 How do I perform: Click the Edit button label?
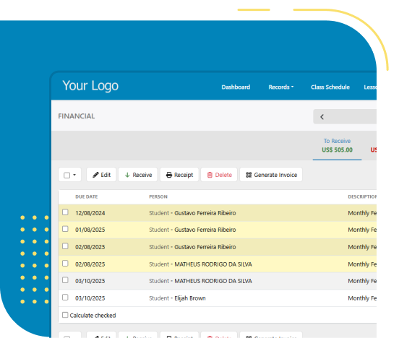click(x=106, y=175)
